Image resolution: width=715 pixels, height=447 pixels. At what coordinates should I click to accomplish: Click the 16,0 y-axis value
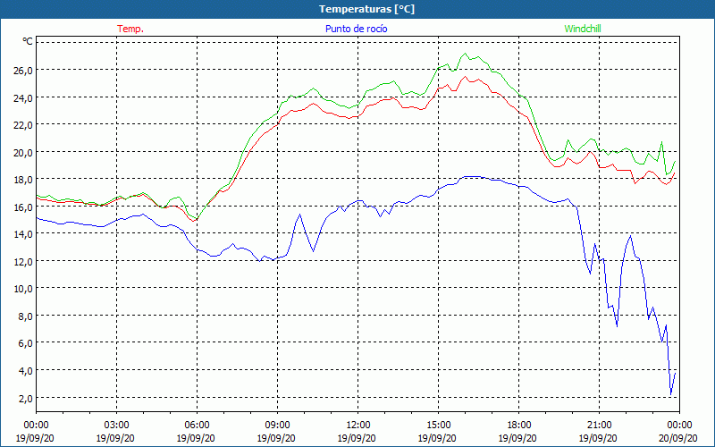[22, 207]
